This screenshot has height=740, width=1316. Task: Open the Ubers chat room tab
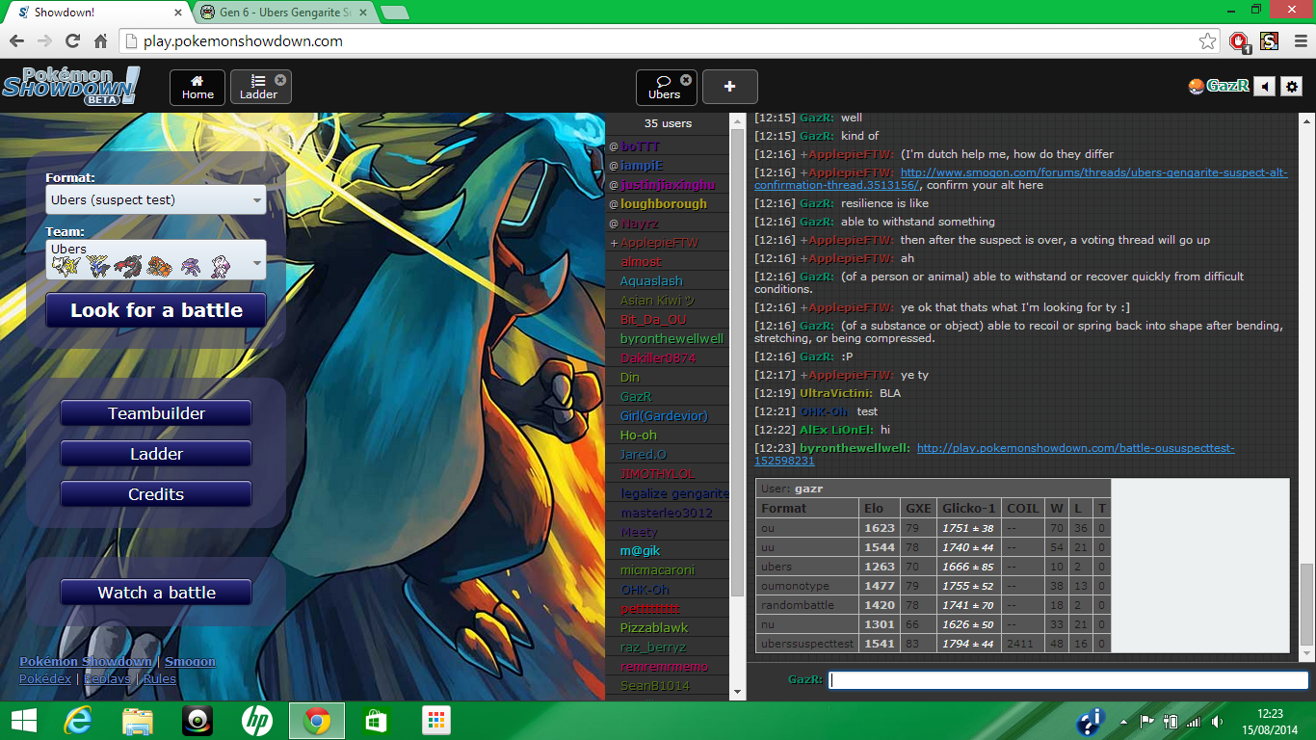click(664, 88)
